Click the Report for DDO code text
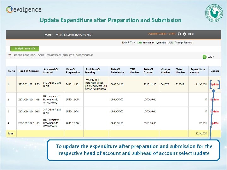227x170 pixels. click(x=54, y=55)
